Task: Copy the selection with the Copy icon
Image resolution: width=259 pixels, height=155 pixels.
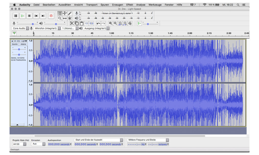Action: coord(77,23)
